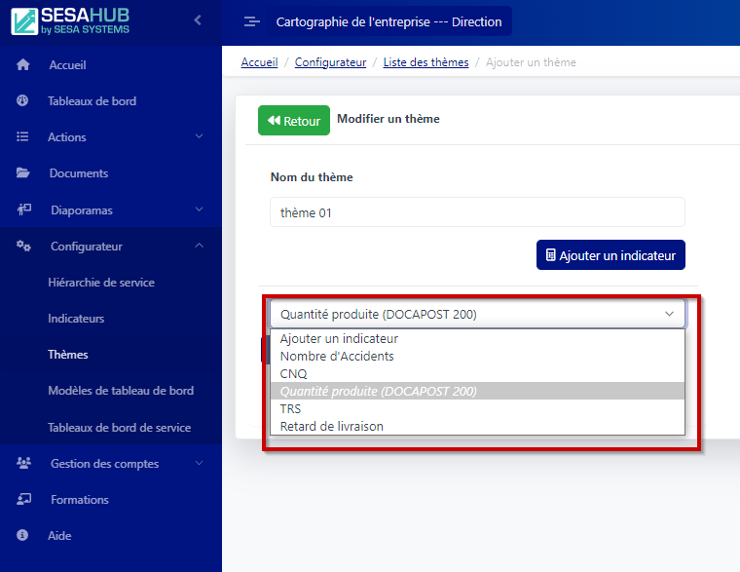Viewport: 740px width, 572px height.
Task: Click the home icon beside Accueil
Action: coord(23,65)
